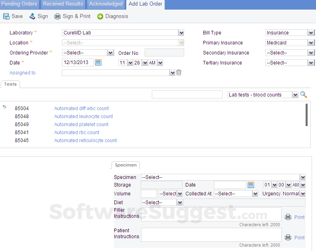The height and width of the screenshot is (251, 316).
Task: Click the Sign & Print printer icon
Action: pyautogui.click(x=58, y=16)
